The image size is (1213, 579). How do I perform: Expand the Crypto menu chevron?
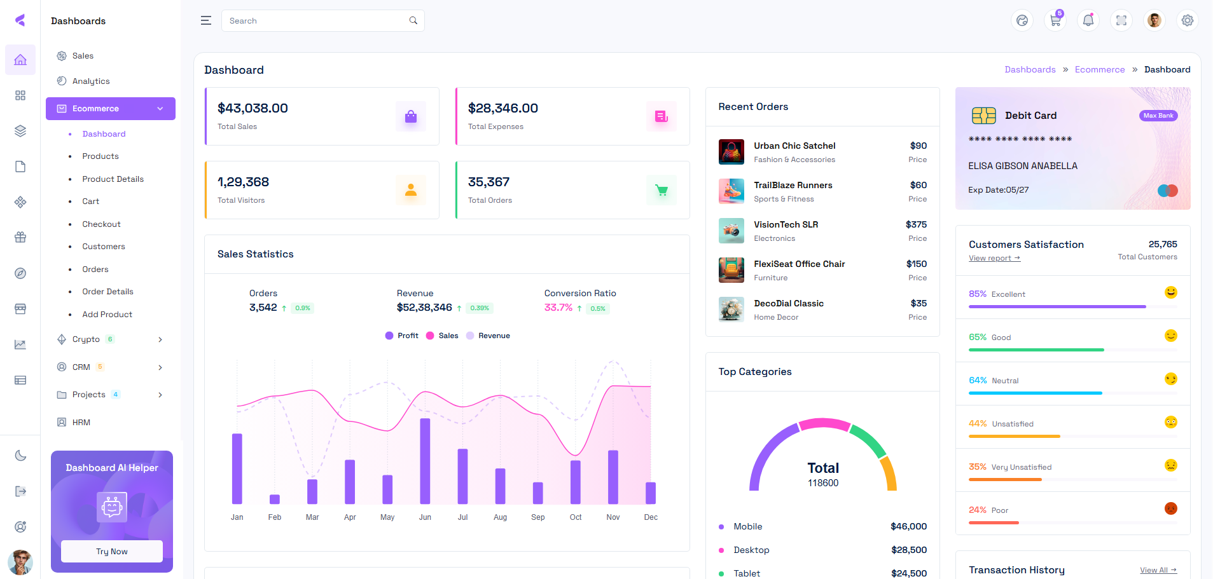pos(160,339)
